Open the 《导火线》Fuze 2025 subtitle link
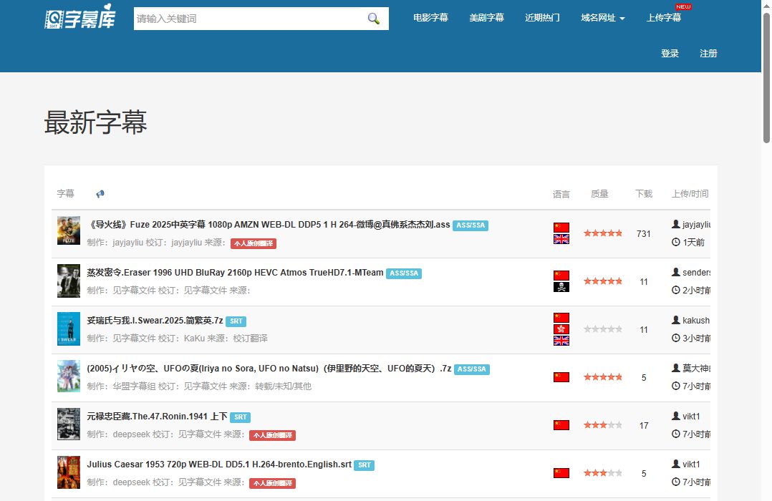The image size is (772, 501). [x=269, y=225]
